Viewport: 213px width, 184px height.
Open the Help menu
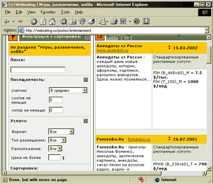(x=79, y=12)
